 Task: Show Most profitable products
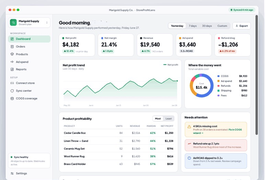pyautogui.click(x=158, y=119)
